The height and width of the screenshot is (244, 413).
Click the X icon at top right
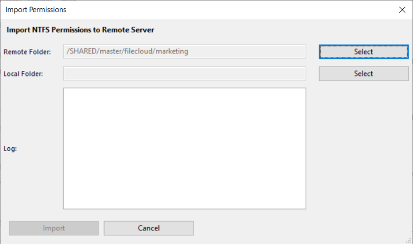(402, 10)
